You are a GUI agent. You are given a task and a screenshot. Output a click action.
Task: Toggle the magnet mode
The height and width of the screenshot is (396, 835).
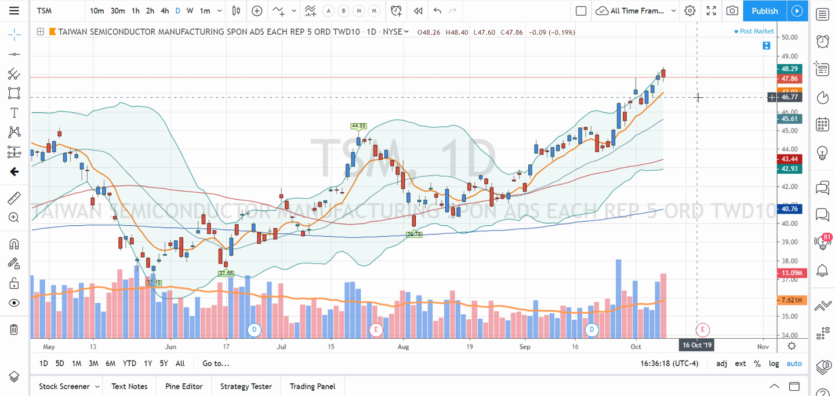tap(14, 244)
